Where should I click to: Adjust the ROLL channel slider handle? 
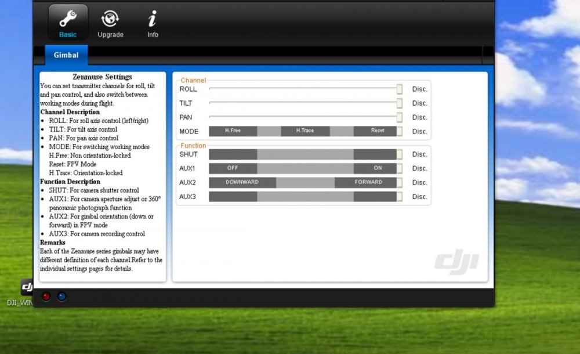click(400, 89)
